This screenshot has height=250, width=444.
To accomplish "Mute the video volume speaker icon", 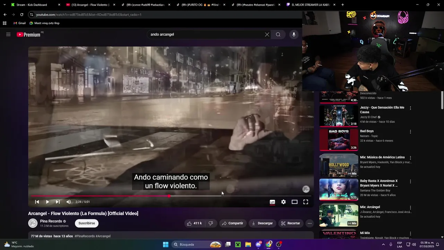I will [x=69, y=202].
